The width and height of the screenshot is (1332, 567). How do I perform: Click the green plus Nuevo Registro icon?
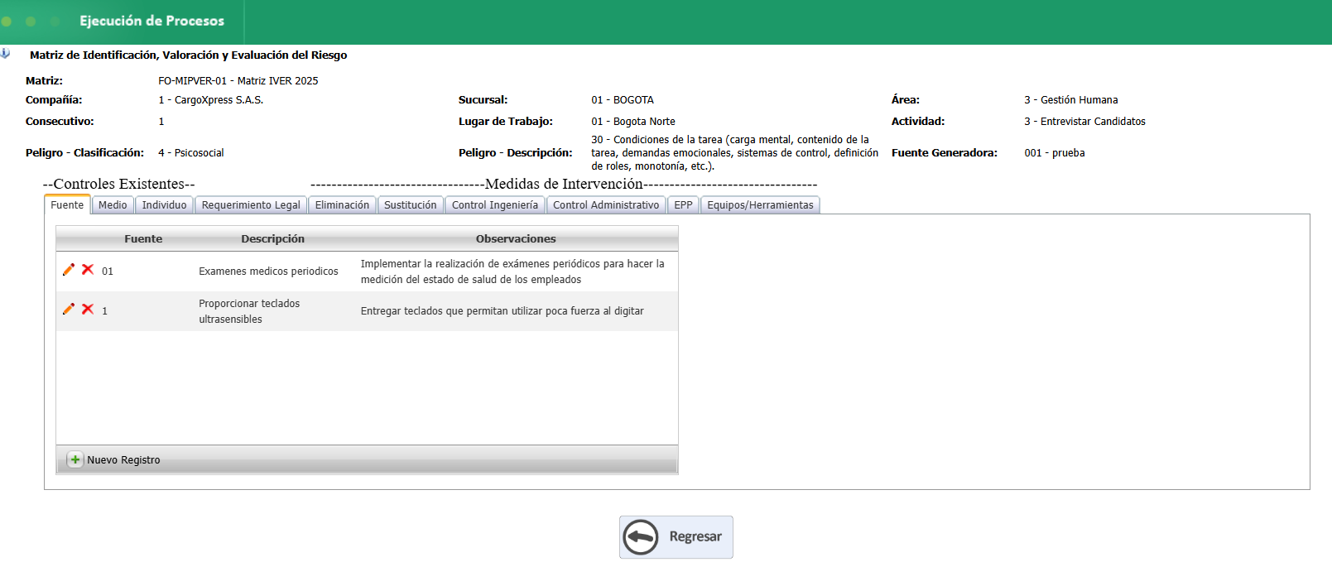tap(75, 459)
